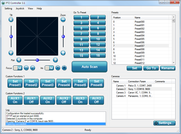181x134 pixels.
Task: Open the View menu
Action: pos(30,9)
